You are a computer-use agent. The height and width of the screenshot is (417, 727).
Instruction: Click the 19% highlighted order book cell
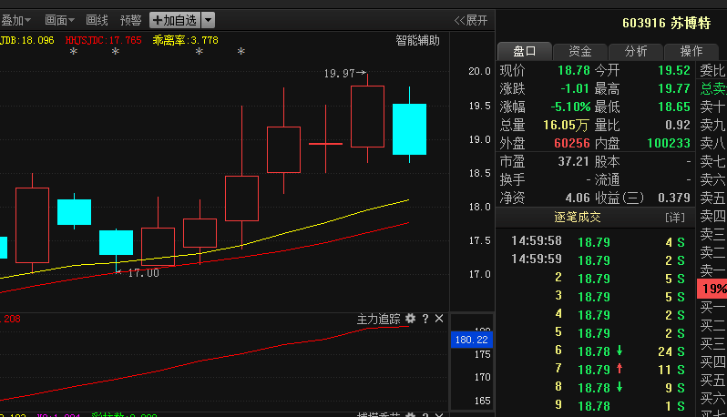[x=712, y=289]
